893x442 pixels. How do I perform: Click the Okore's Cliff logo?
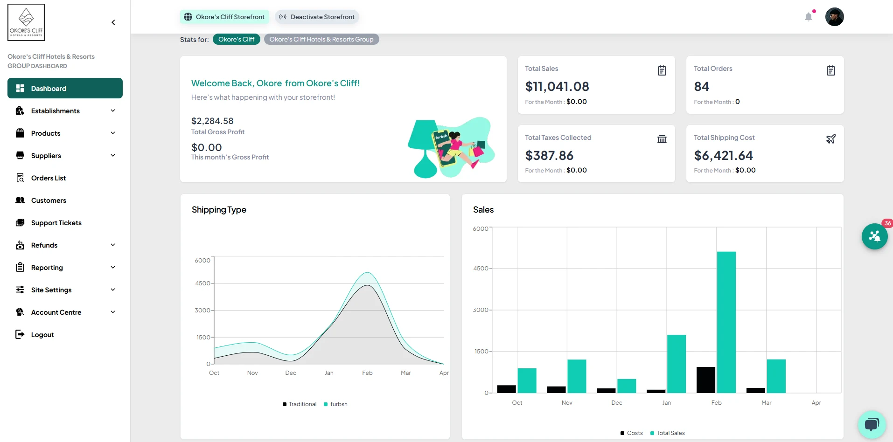click(x=26, y=22)
